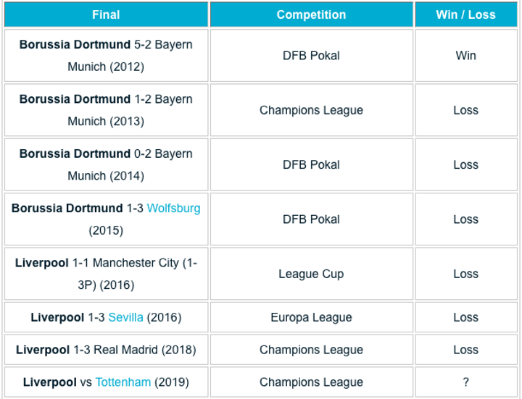Image resolution: width=522 pixels, height=399 pixels.
Task: Select Champions League cell in Tottenham row
Action: click(x=311, y=382)
